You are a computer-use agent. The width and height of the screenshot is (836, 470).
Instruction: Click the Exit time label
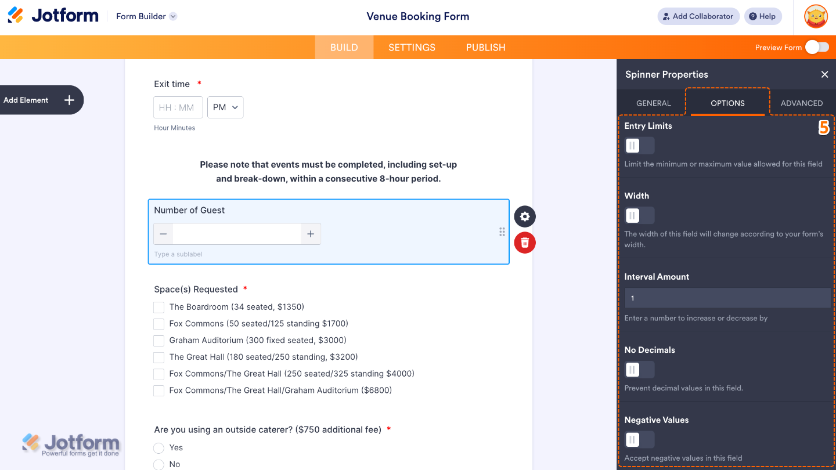[172, 84]
